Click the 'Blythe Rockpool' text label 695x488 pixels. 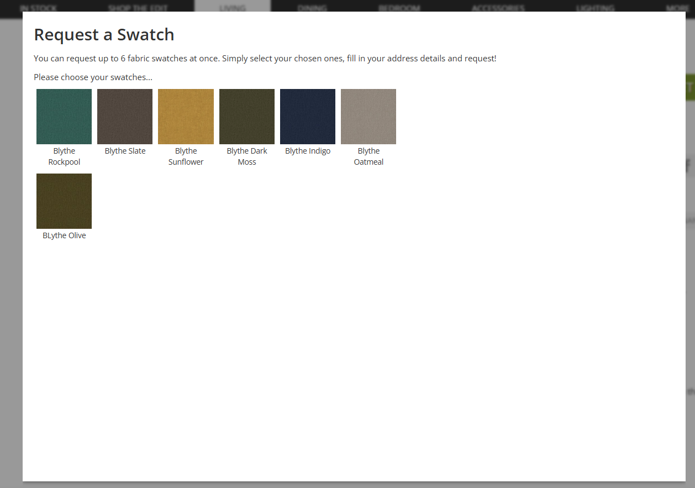[64, 156]
